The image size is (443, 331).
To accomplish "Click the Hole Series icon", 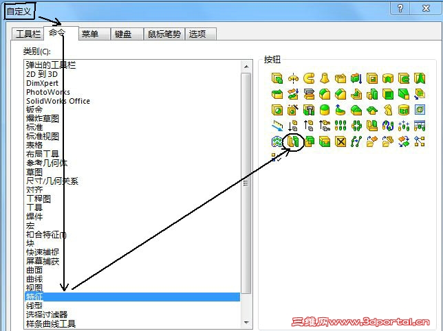I will click(x=309, y=110).
